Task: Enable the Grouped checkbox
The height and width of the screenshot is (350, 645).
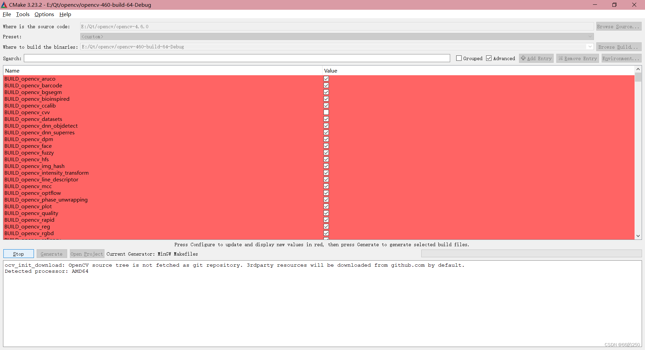Action: pos(459,58)
